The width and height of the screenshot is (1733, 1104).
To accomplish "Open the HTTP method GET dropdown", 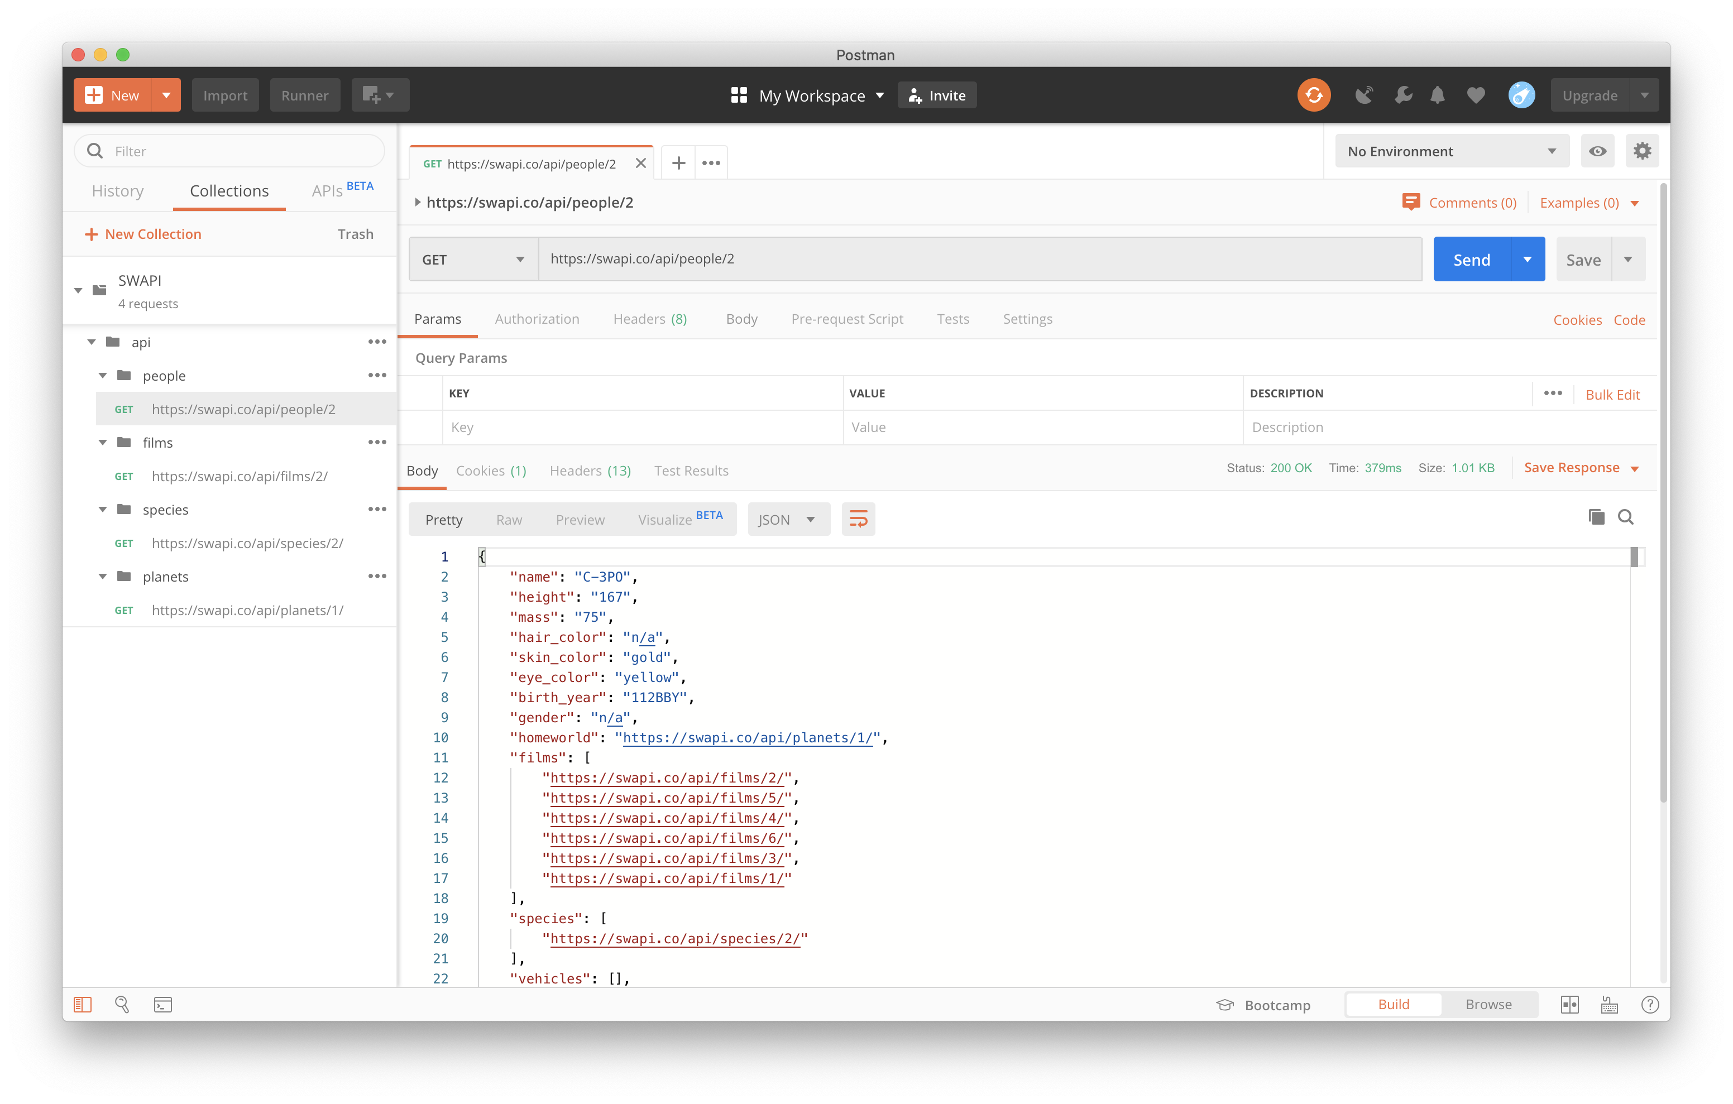I will click(x=472, y=259).
